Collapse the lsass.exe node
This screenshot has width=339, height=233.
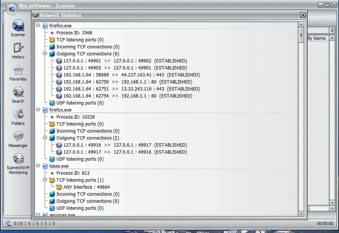pyautogui.click(x=38, y=166)
